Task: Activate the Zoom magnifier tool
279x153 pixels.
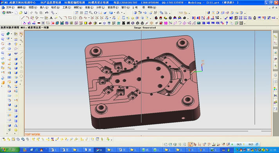Action: coord(91,13)
